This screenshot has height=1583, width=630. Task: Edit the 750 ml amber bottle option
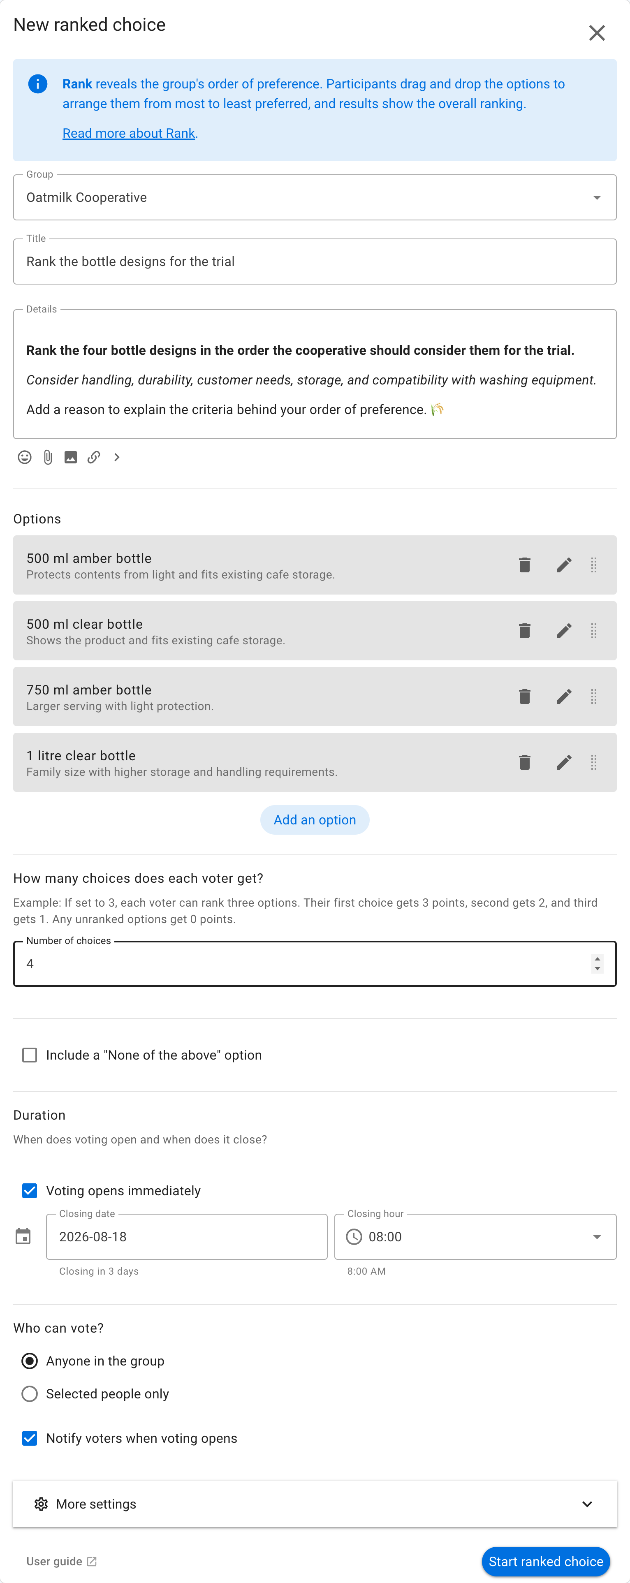tap(564, 696)
